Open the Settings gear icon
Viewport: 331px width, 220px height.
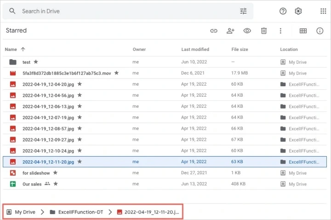click(x=298, y=11)
